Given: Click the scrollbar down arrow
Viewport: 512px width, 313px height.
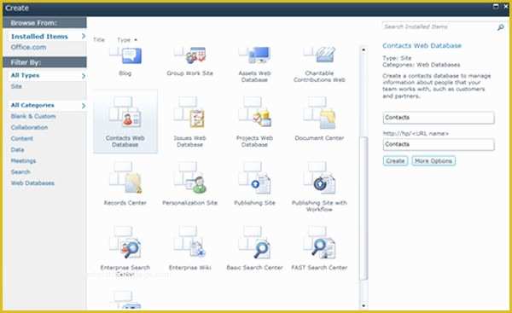Looking at the screenshot, I should tap(364, 306).
